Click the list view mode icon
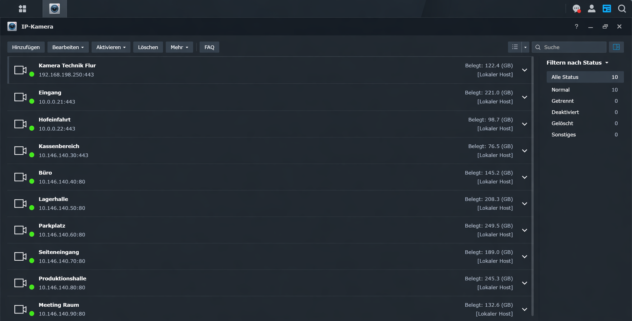The image size is (632, 321). click(515, 47)
